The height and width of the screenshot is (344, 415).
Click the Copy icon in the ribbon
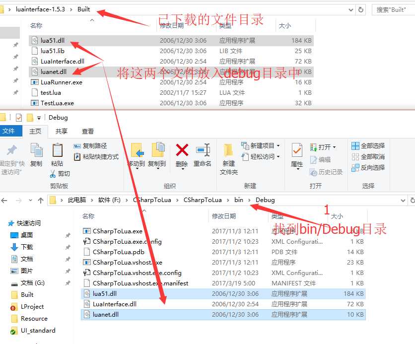click(x=37, y=150)
